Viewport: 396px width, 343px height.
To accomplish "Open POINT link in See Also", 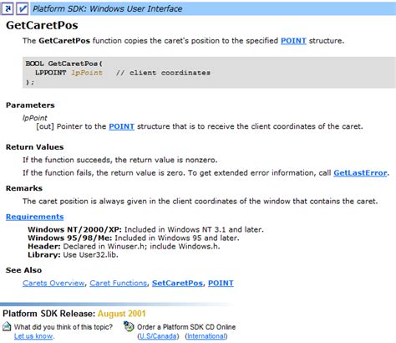I will pos(221,283).
